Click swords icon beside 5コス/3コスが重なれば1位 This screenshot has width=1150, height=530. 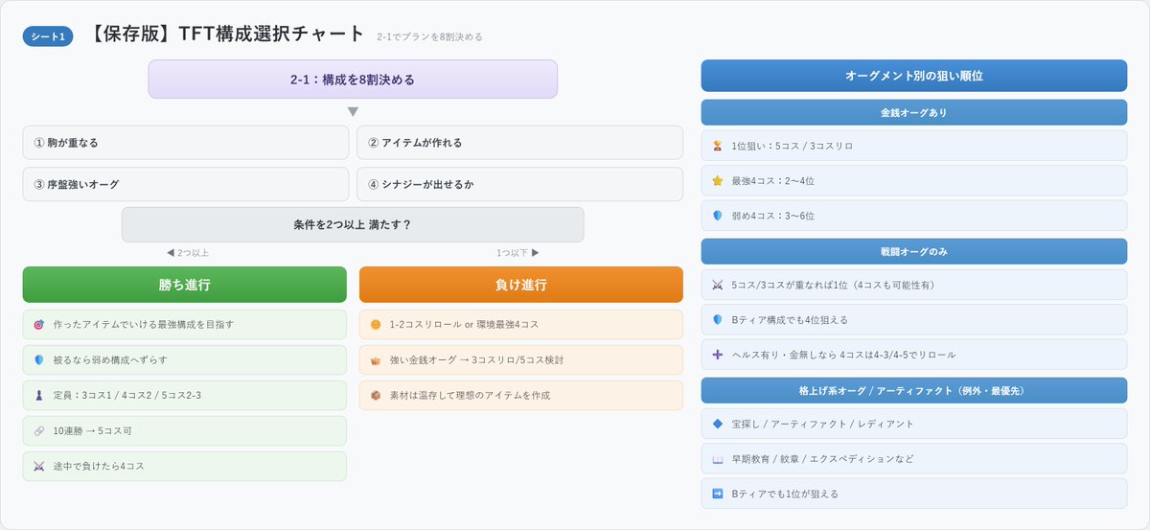718,286
